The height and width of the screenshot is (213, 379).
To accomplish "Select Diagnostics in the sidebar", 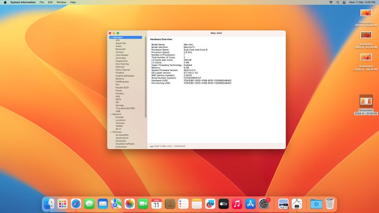I will pos(121,61).
